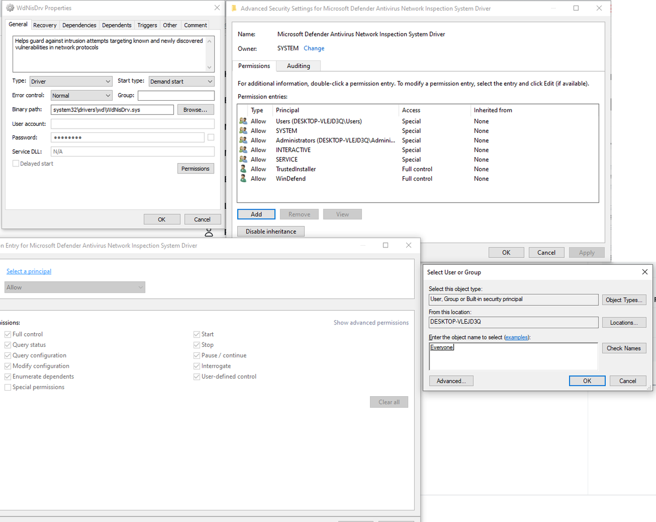656x522 pixels.
Task: Switch to the Triggers tab
Action: tap(147, 25)
